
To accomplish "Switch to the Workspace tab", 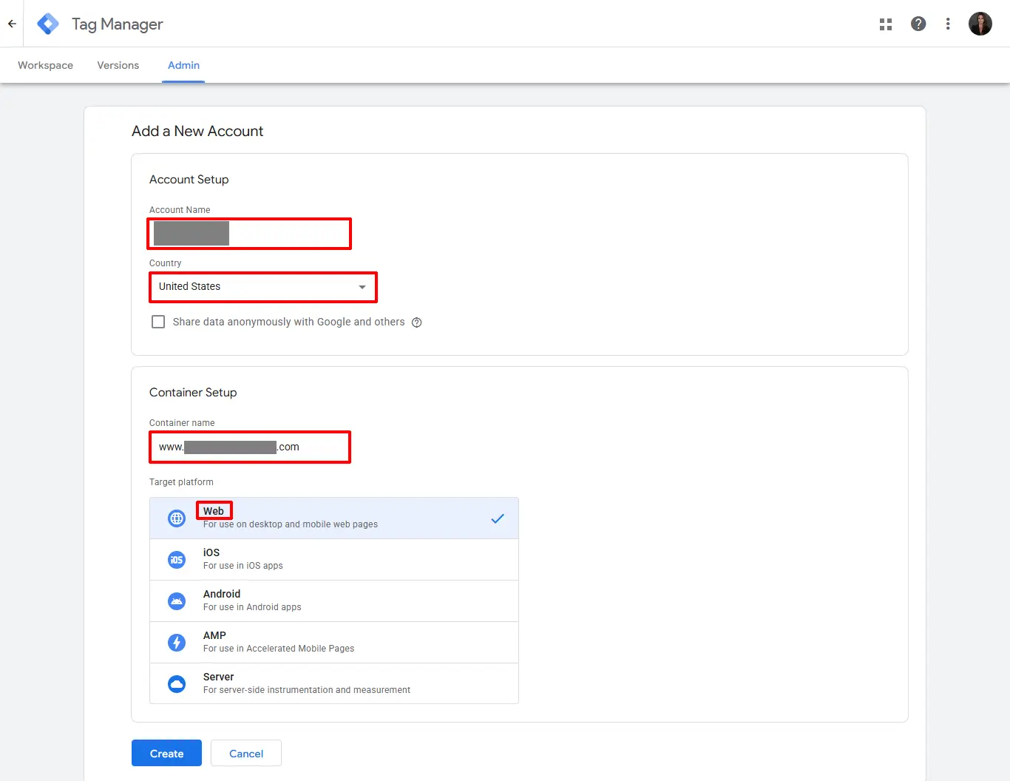I will 46,65.
